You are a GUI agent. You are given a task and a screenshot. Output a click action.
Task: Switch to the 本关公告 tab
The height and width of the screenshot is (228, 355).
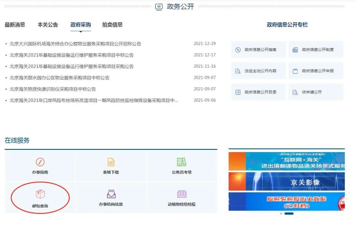pyautogui.click(x=48, y=25)
